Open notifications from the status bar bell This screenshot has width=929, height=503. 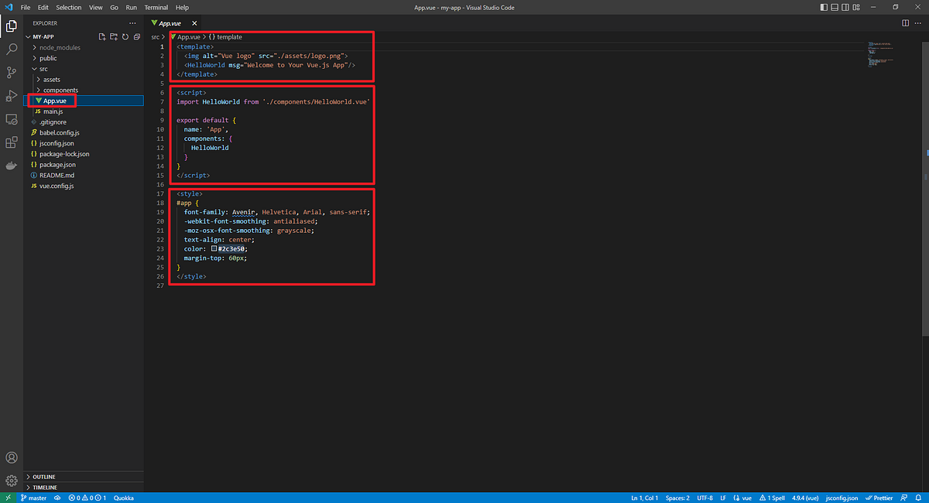(x=918, y=498)
